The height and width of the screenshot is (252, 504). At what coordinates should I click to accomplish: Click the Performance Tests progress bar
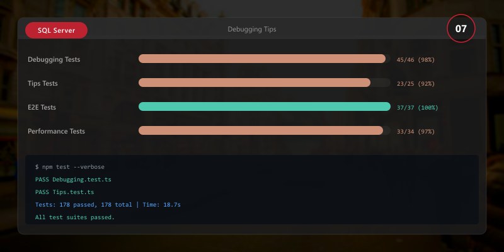(265, 130)
